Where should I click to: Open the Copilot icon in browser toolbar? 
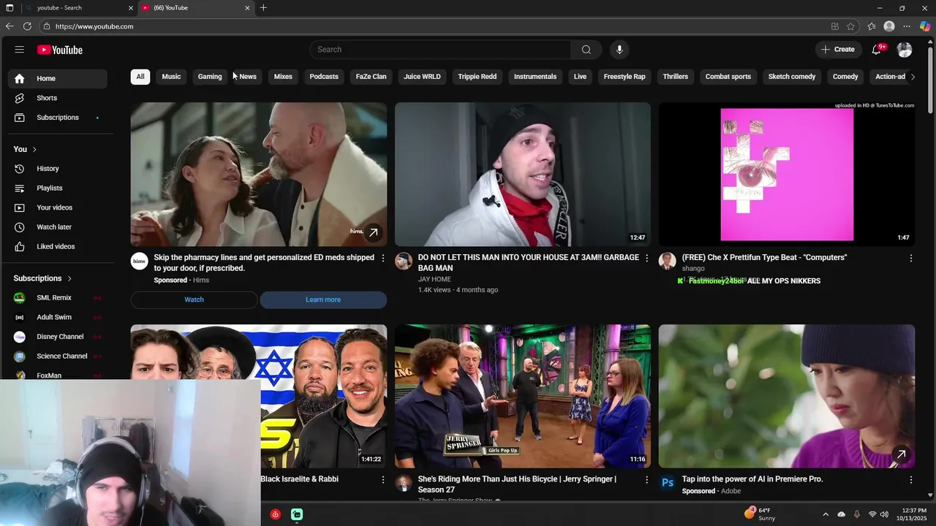tap(925, 26)
